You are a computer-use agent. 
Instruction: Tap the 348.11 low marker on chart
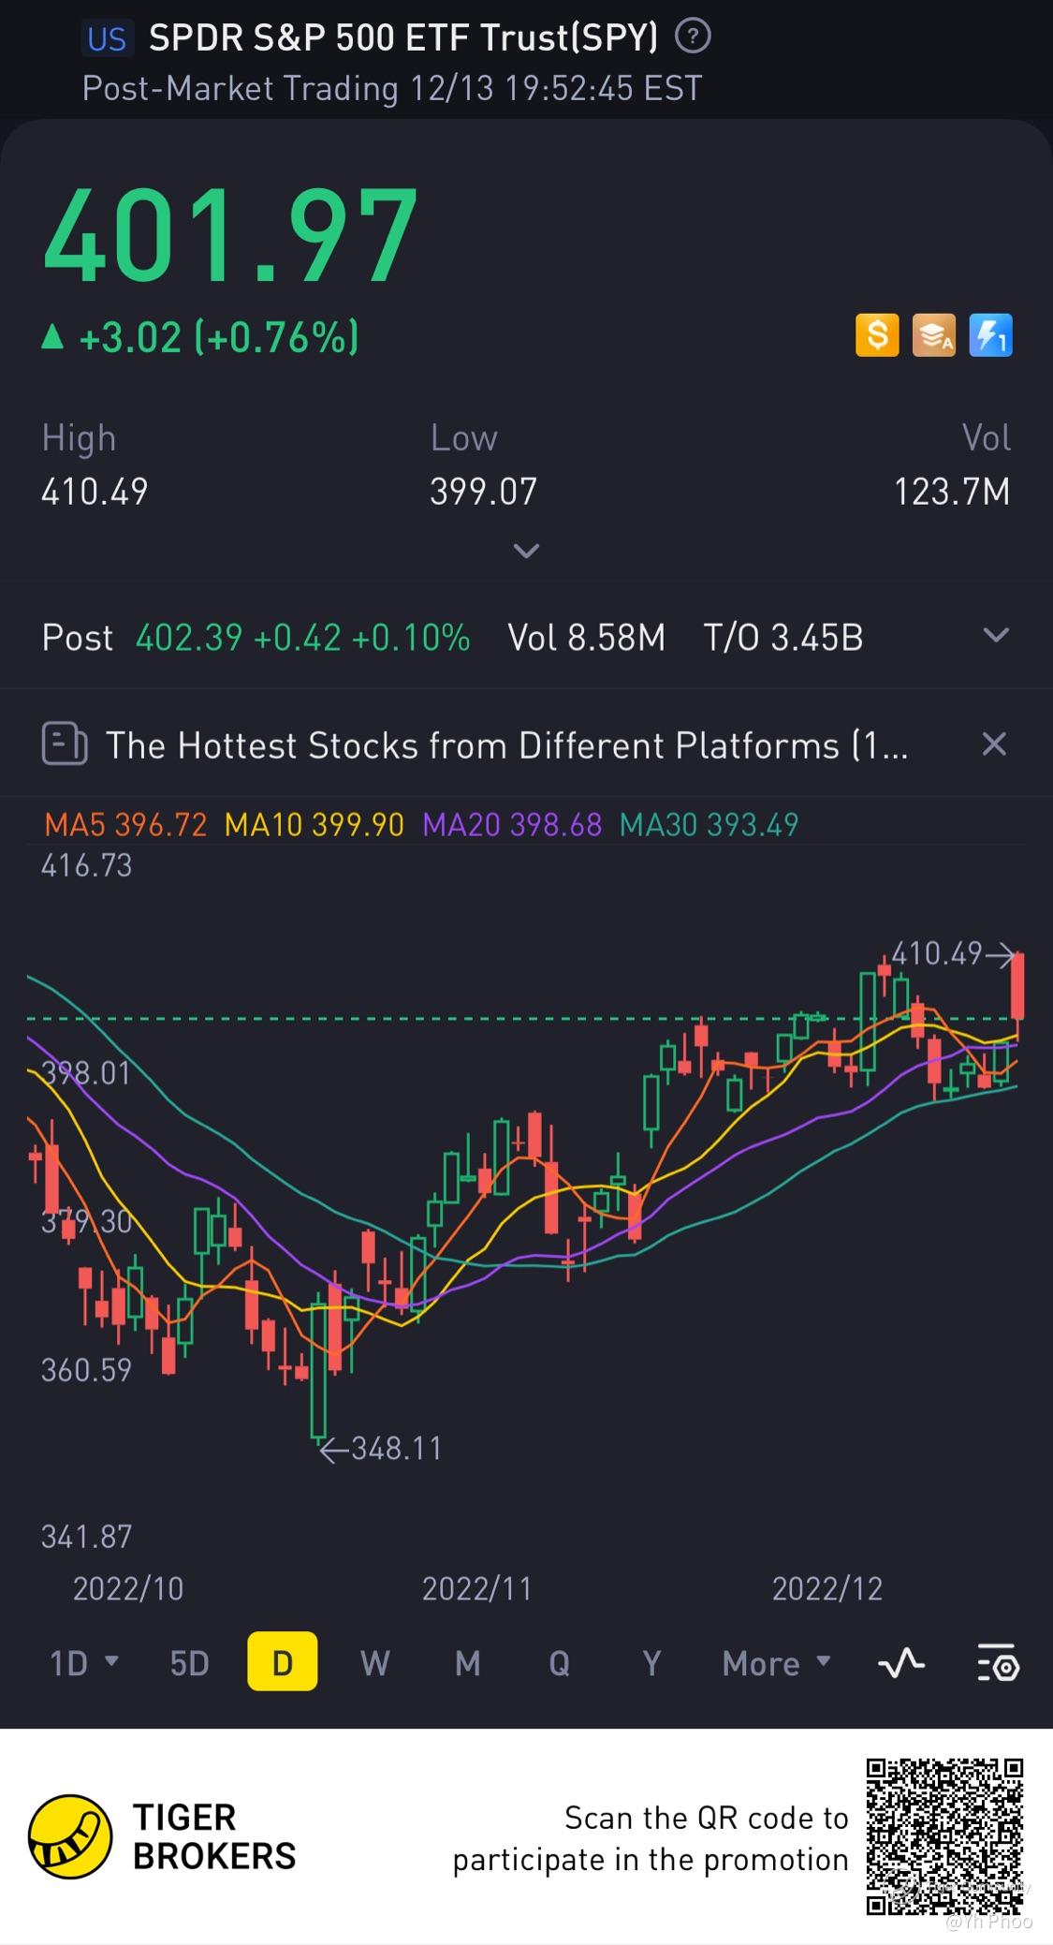381,1449
